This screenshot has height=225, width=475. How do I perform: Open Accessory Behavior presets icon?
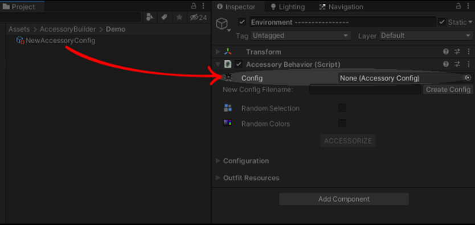(457, 64)
